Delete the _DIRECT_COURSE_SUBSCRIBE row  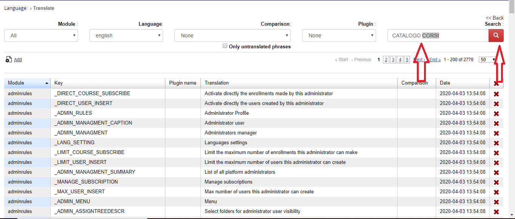point(496,94)
